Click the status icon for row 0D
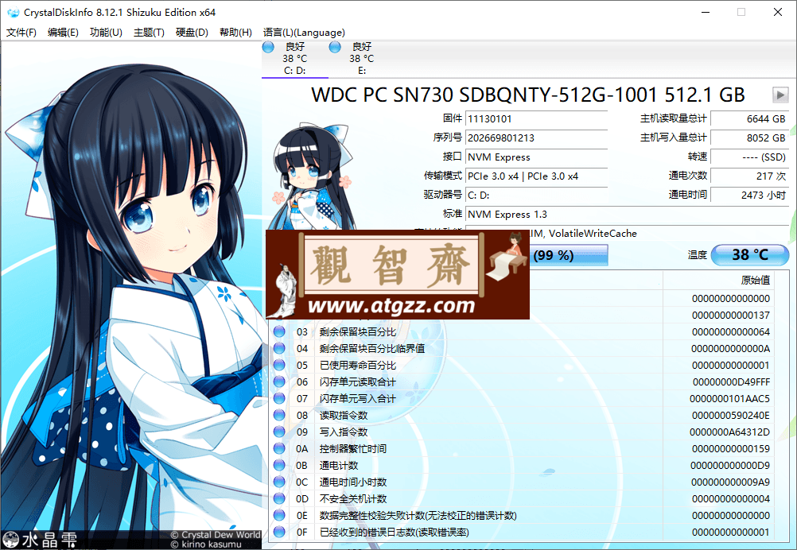Screen dimensions: 797x550 [279, 498]
